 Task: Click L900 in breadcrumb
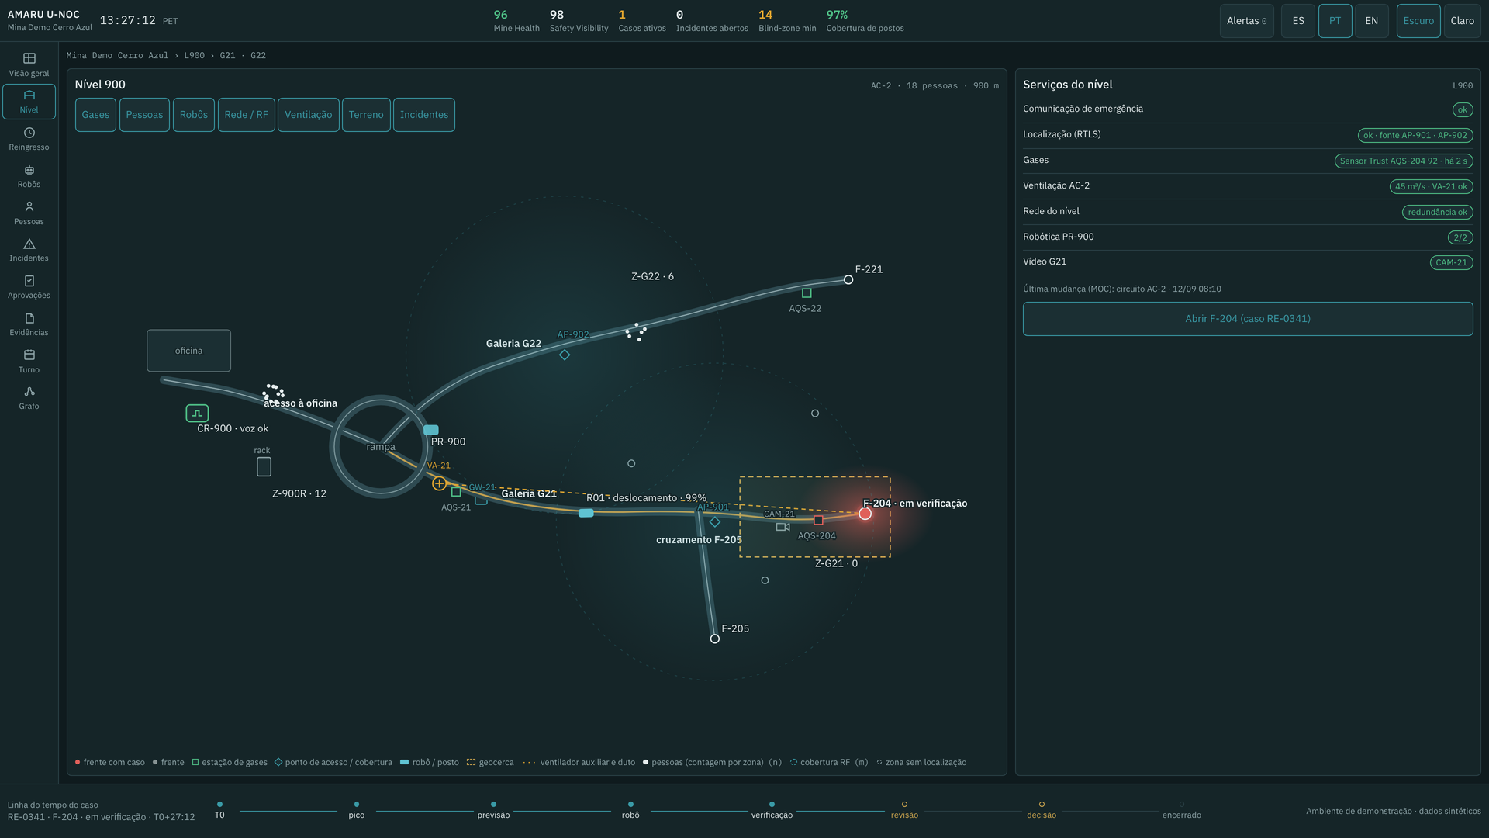coord(195,56)
